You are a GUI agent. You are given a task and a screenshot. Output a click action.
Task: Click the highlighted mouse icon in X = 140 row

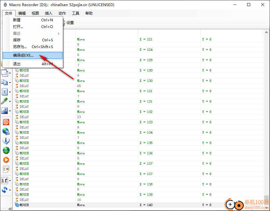click(x=17, y=205)
